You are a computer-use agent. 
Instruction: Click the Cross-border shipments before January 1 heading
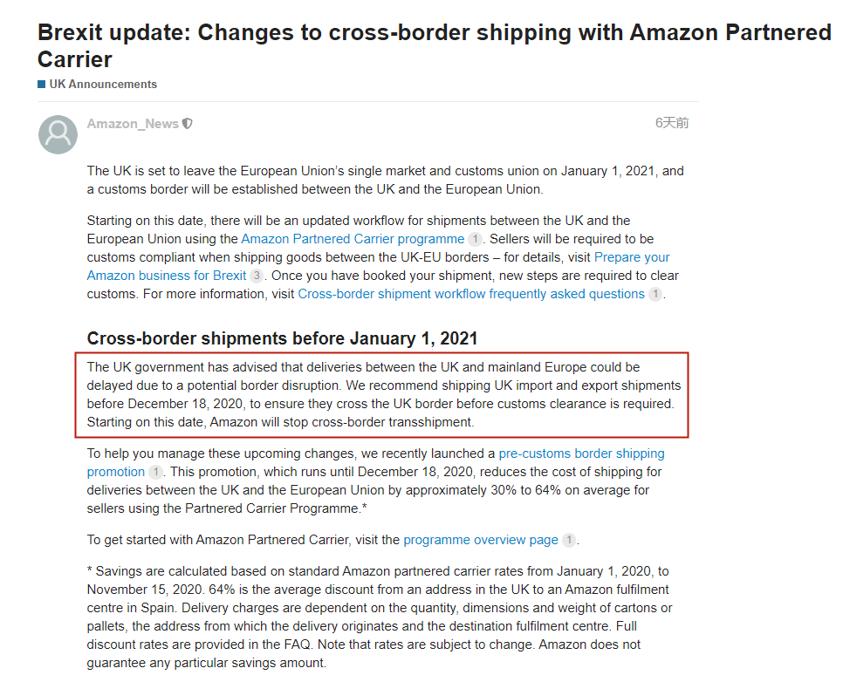point(282,338)
